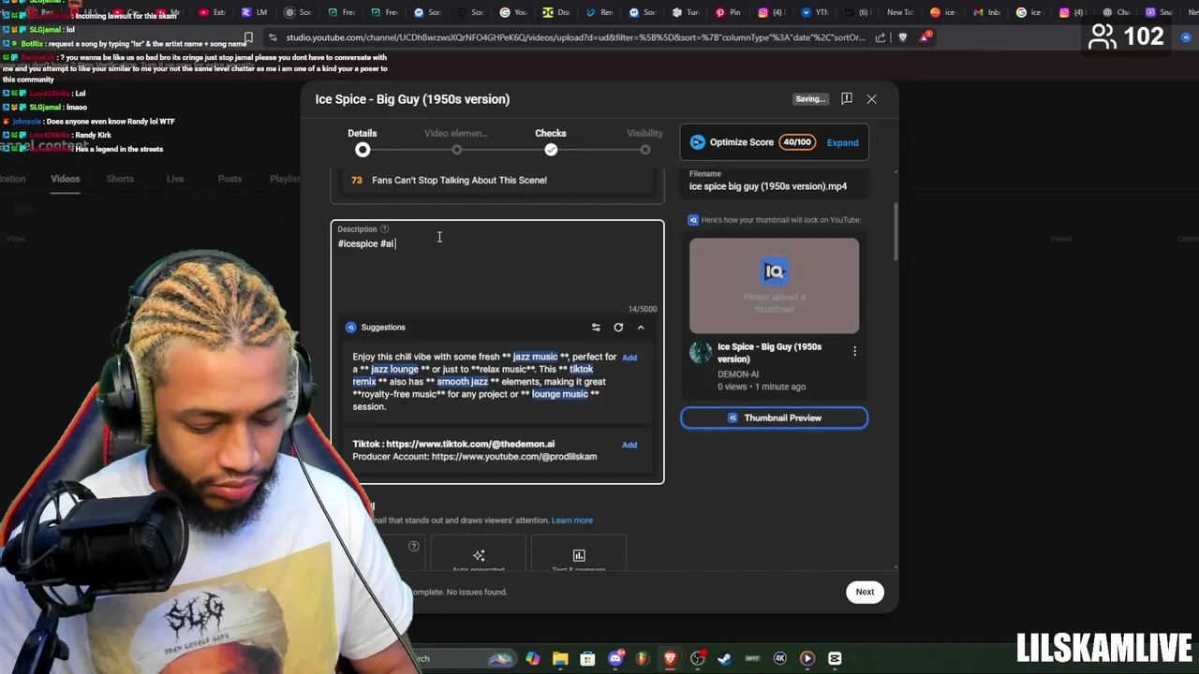Collapse the Suggestions section
Viewport: 1199px width, 674px height.
(641, 327)
